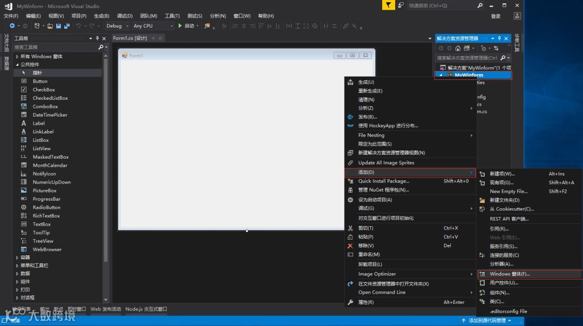Pin the toolbox panel with pushpin
This screenshot has height=326, width=583.
97,38
